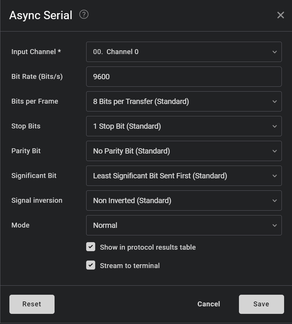Close the Async Serial dialog

281,15
